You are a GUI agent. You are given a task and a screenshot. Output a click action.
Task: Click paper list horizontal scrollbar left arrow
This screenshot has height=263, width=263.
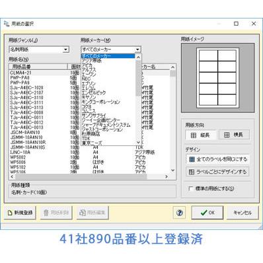point(12,176)
